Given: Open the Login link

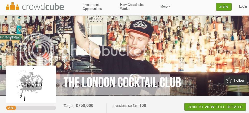Looking at the screenshot, I should point(243,7).
